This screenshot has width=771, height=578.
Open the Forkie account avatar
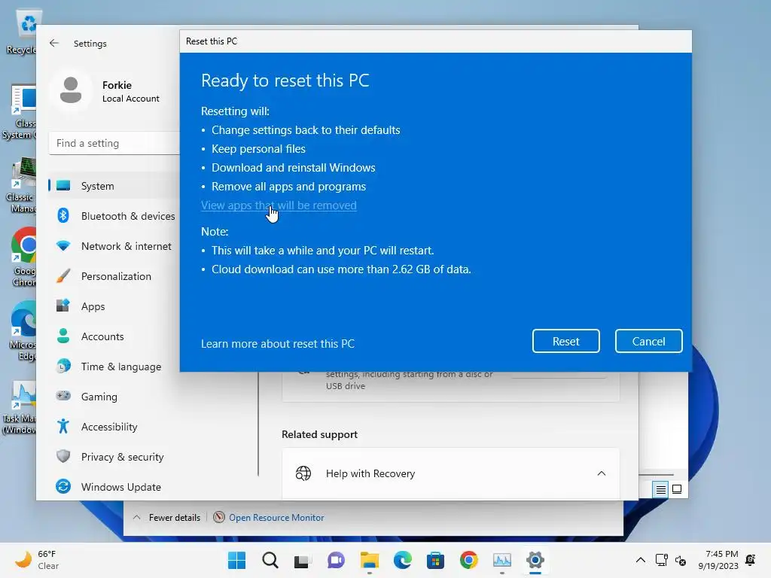71,90
